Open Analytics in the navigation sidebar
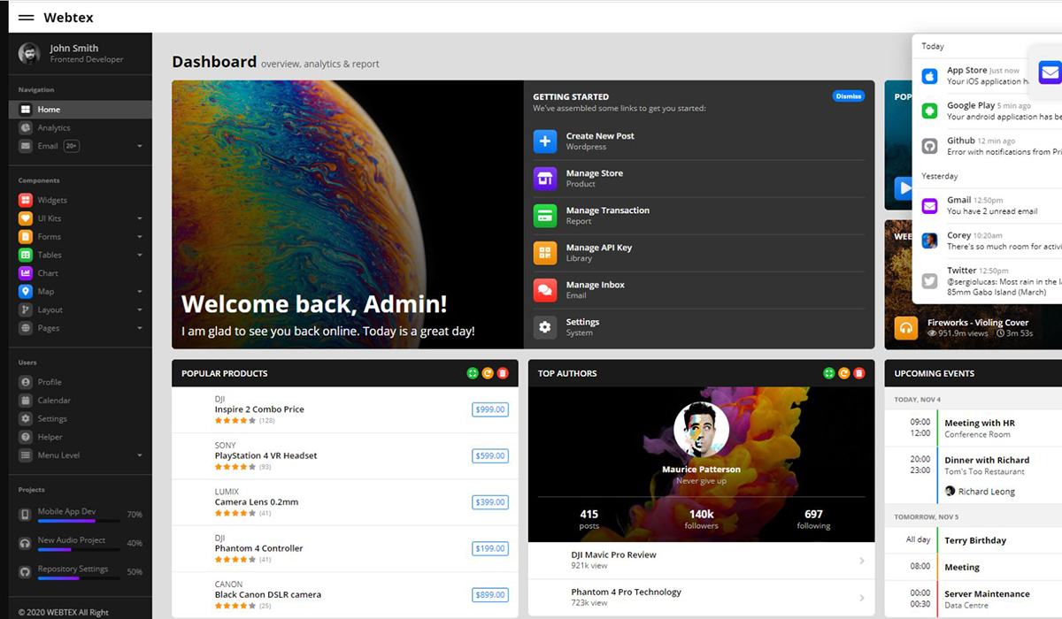1062x619 pixels. point(53,128)
